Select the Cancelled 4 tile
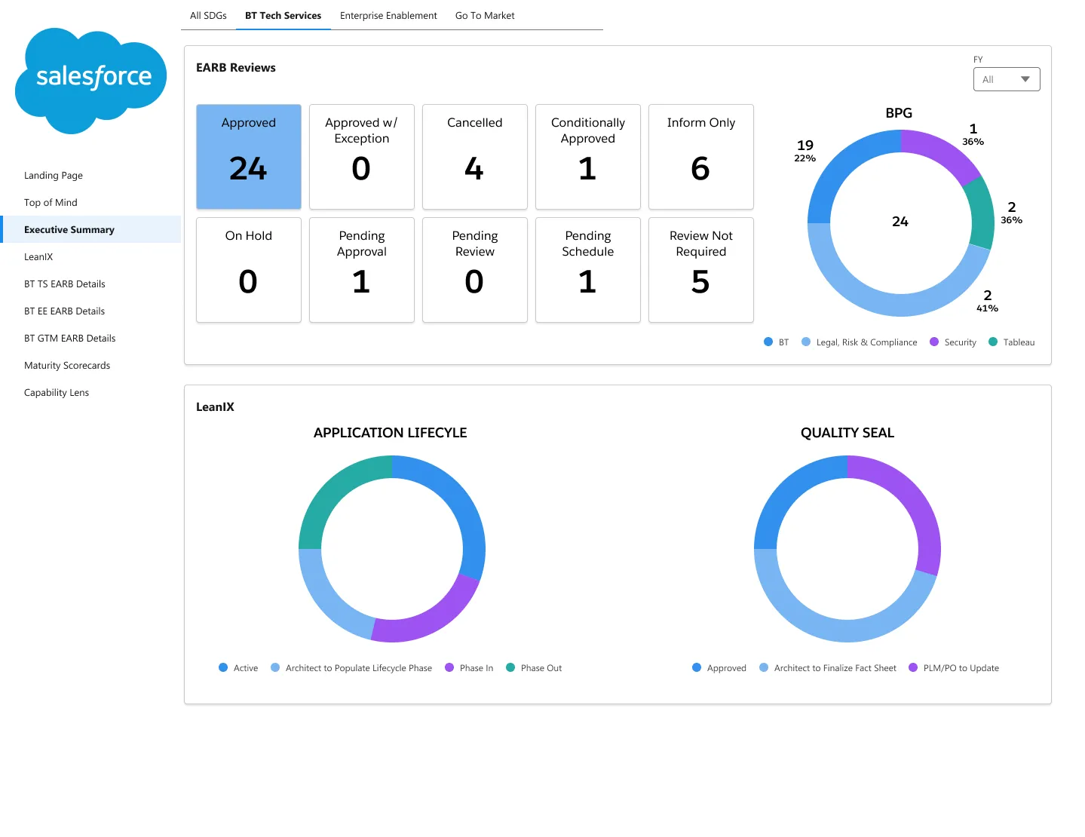This screenshot has height=837, width=1085. 475,157
